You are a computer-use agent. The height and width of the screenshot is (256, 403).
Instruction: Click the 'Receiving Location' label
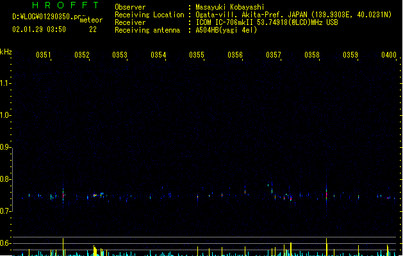click(149, 15)
